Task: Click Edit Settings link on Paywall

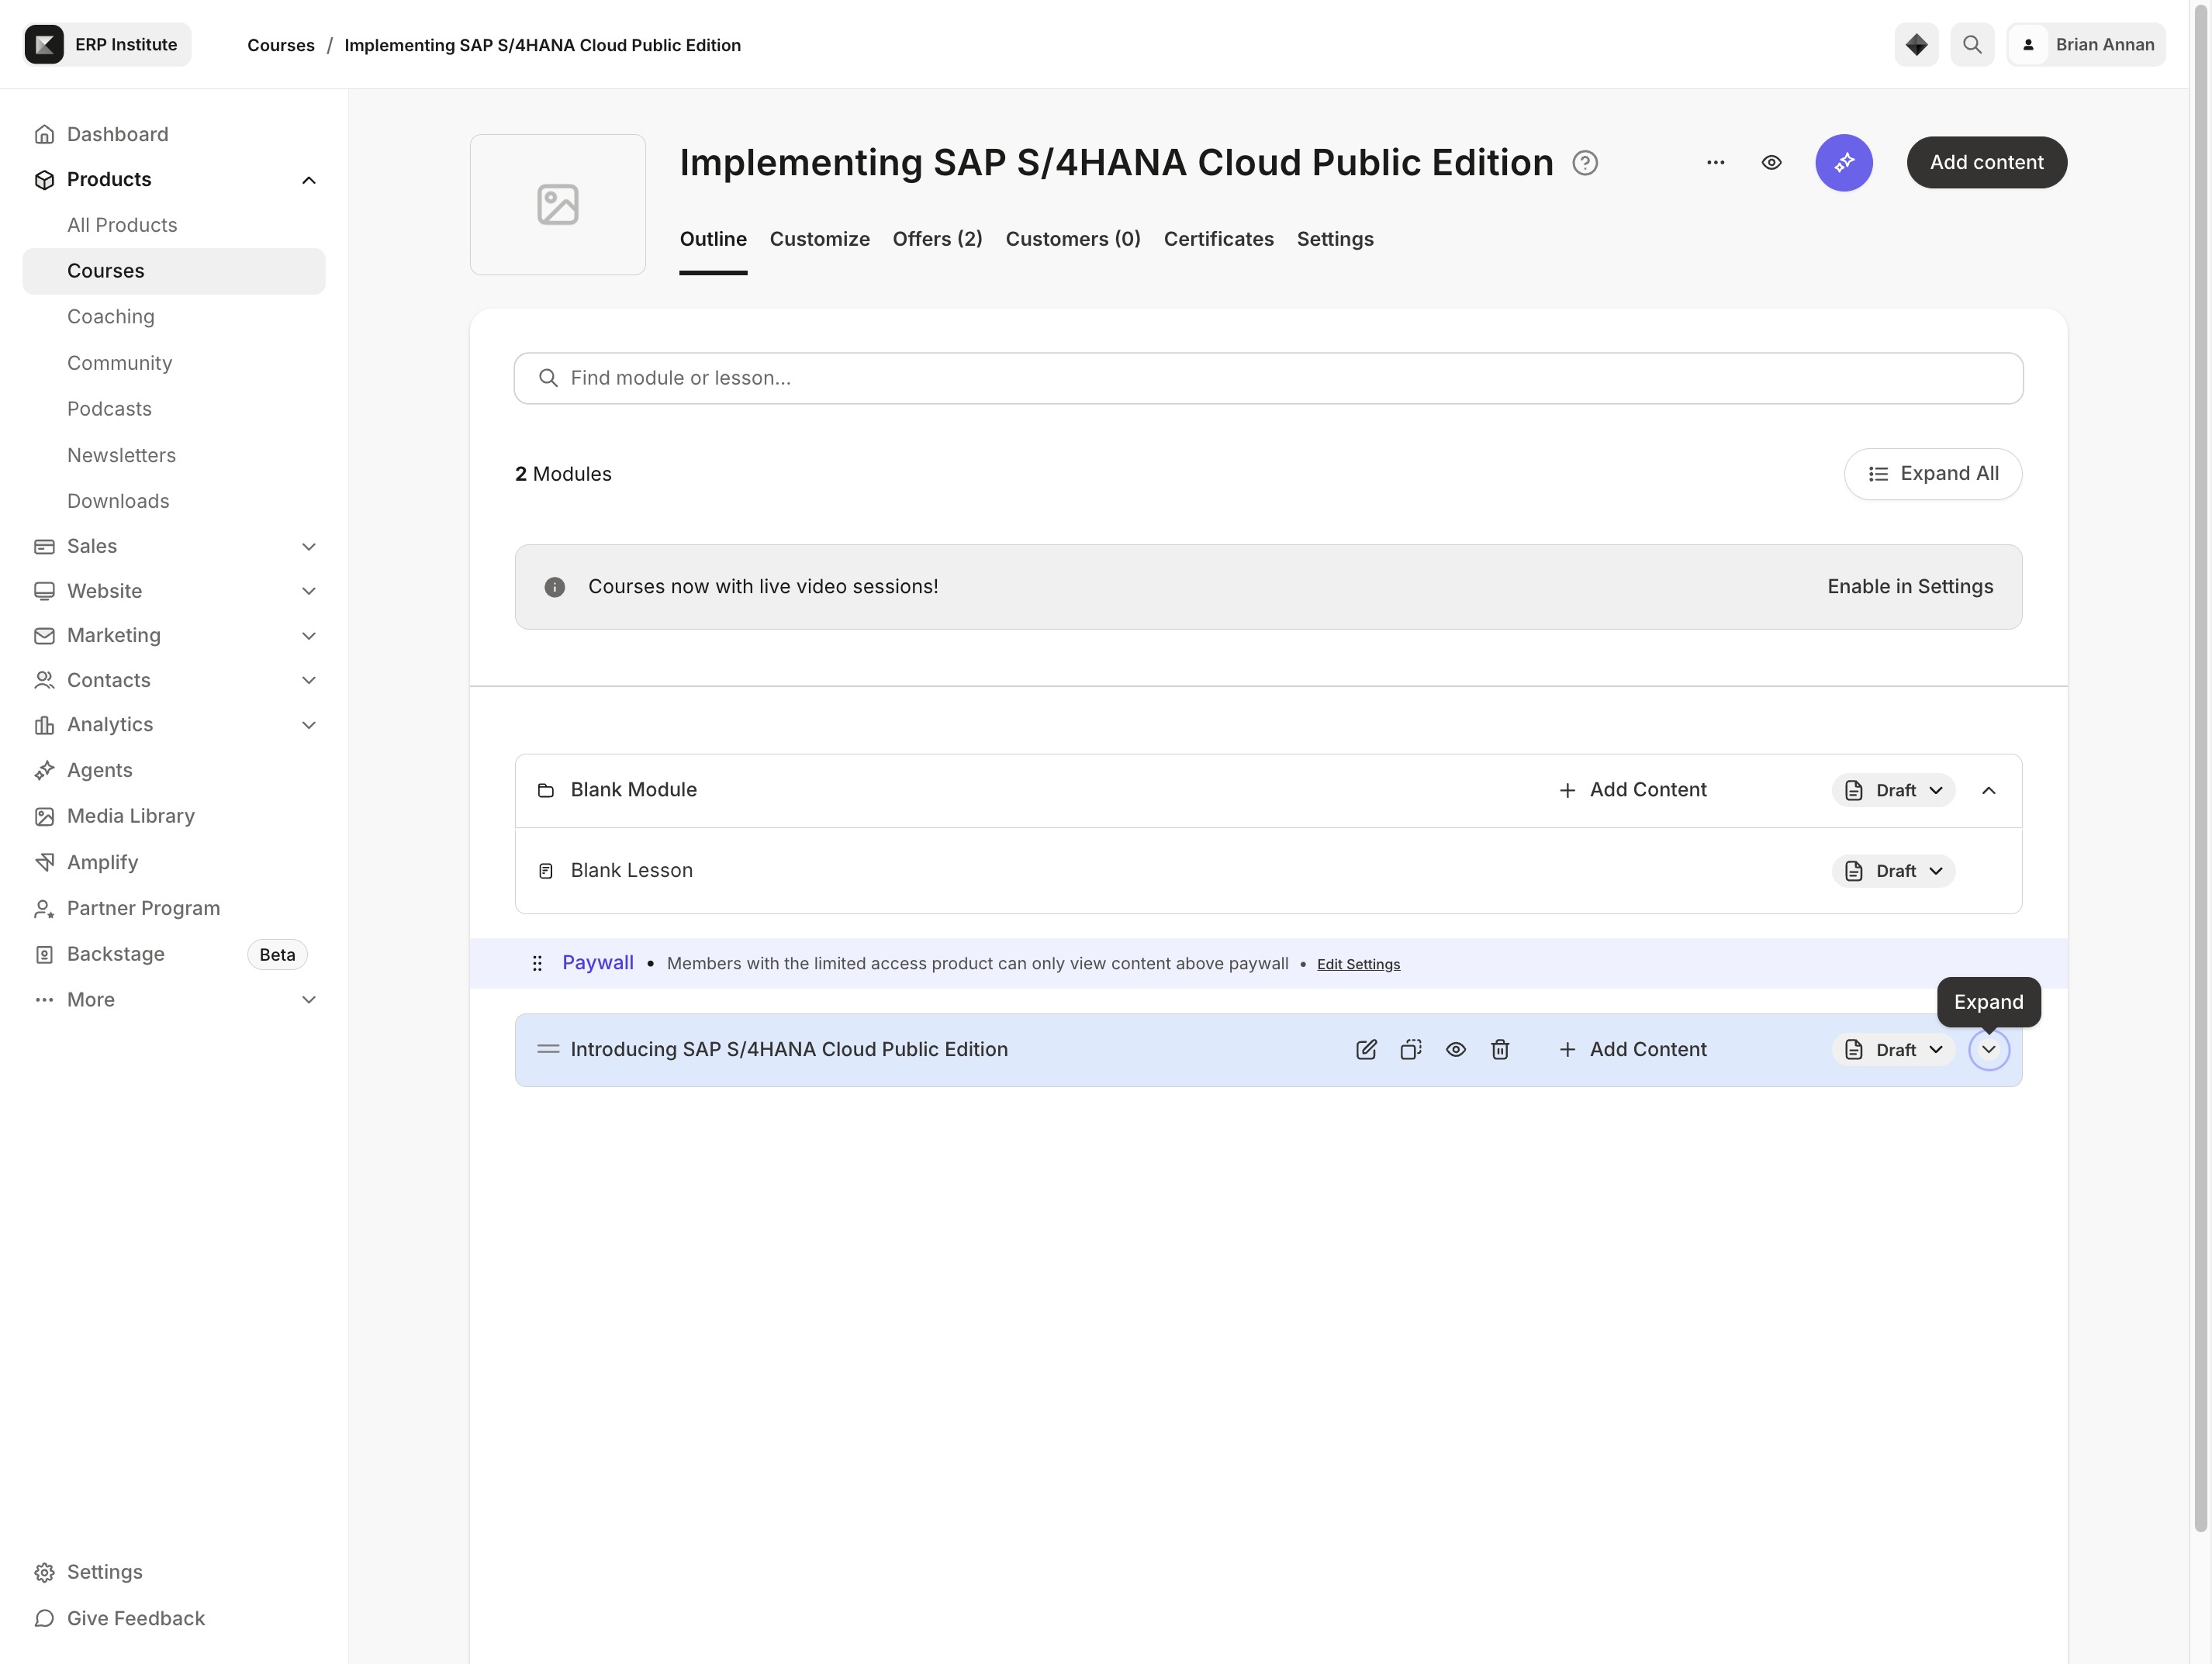Action: point(1358,964)
